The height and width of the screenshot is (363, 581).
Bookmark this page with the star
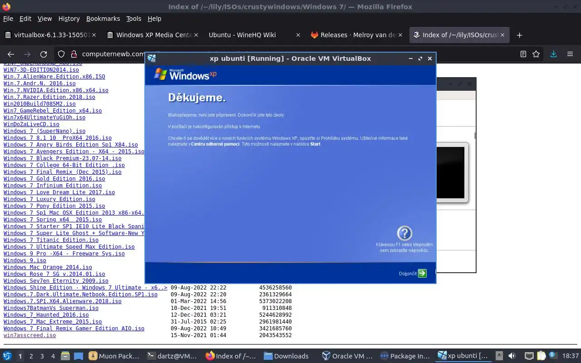click(536, 54)
